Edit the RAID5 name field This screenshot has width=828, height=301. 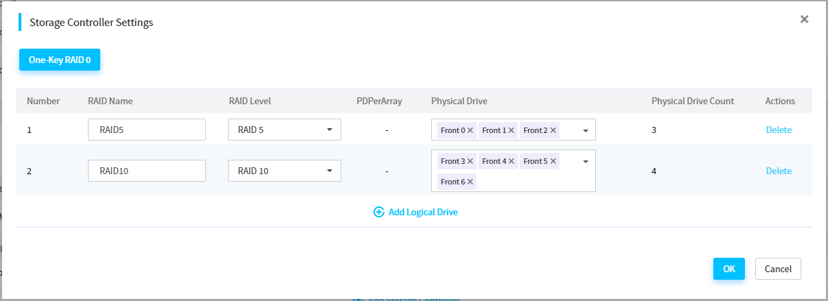pos(147,130)
